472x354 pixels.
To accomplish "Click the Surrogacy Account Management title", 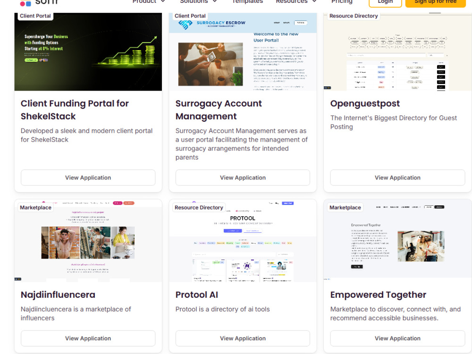I will coord(219,110).
